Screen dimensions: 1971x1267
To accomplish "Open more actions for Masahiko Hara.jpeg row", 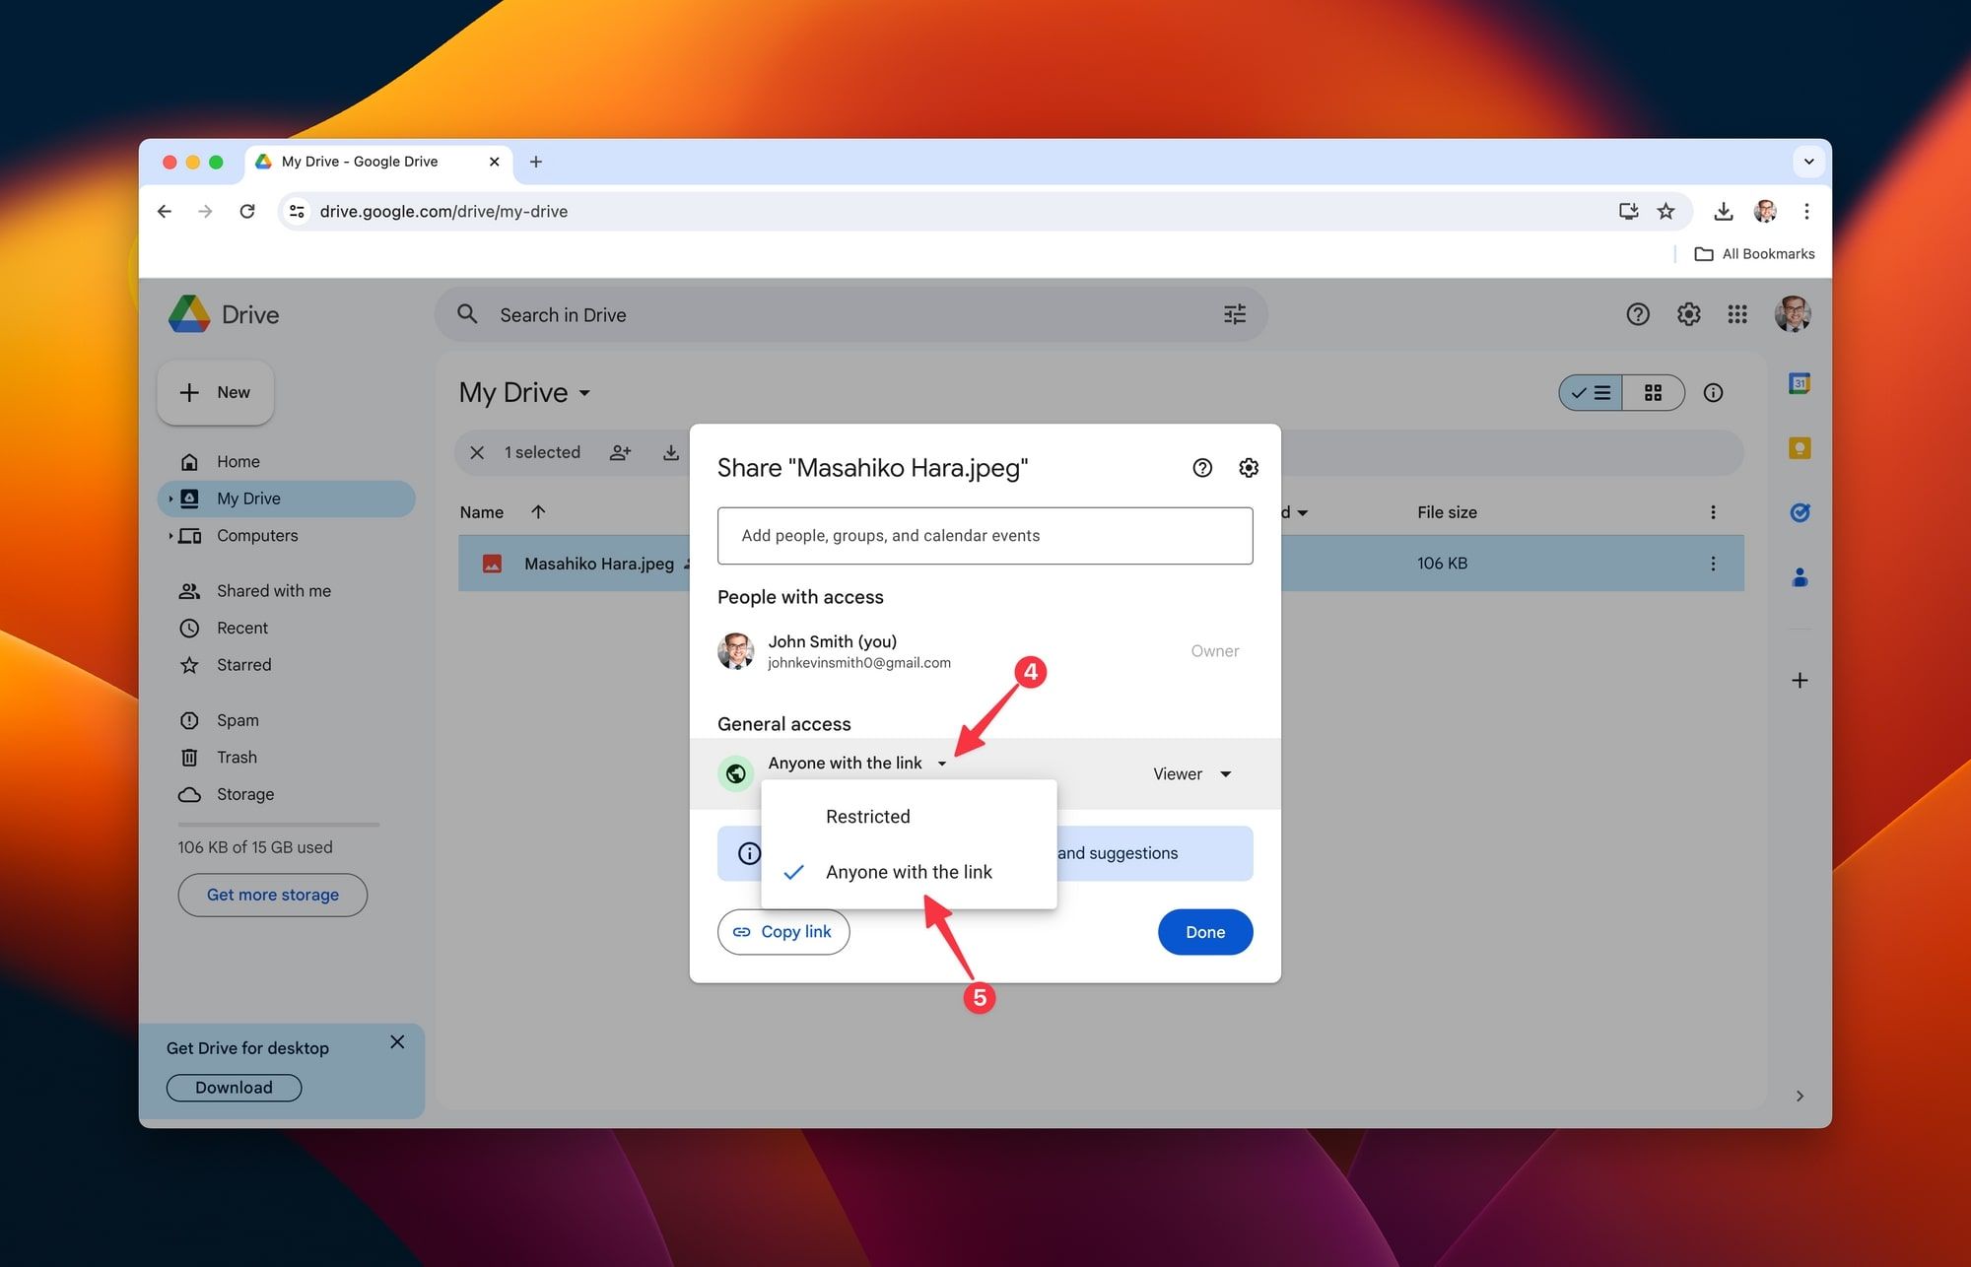I will click(x=1713, y=564).
